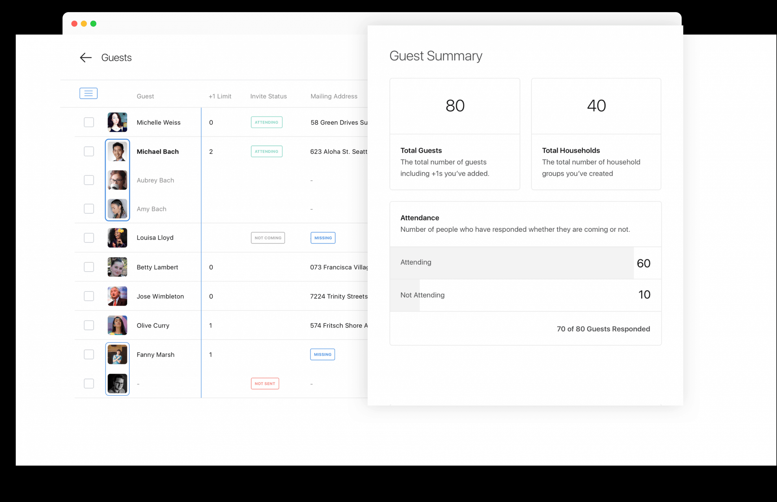Open the list menu icon above checkboxes
The image size is (777, 502).
tap(88, 93)
